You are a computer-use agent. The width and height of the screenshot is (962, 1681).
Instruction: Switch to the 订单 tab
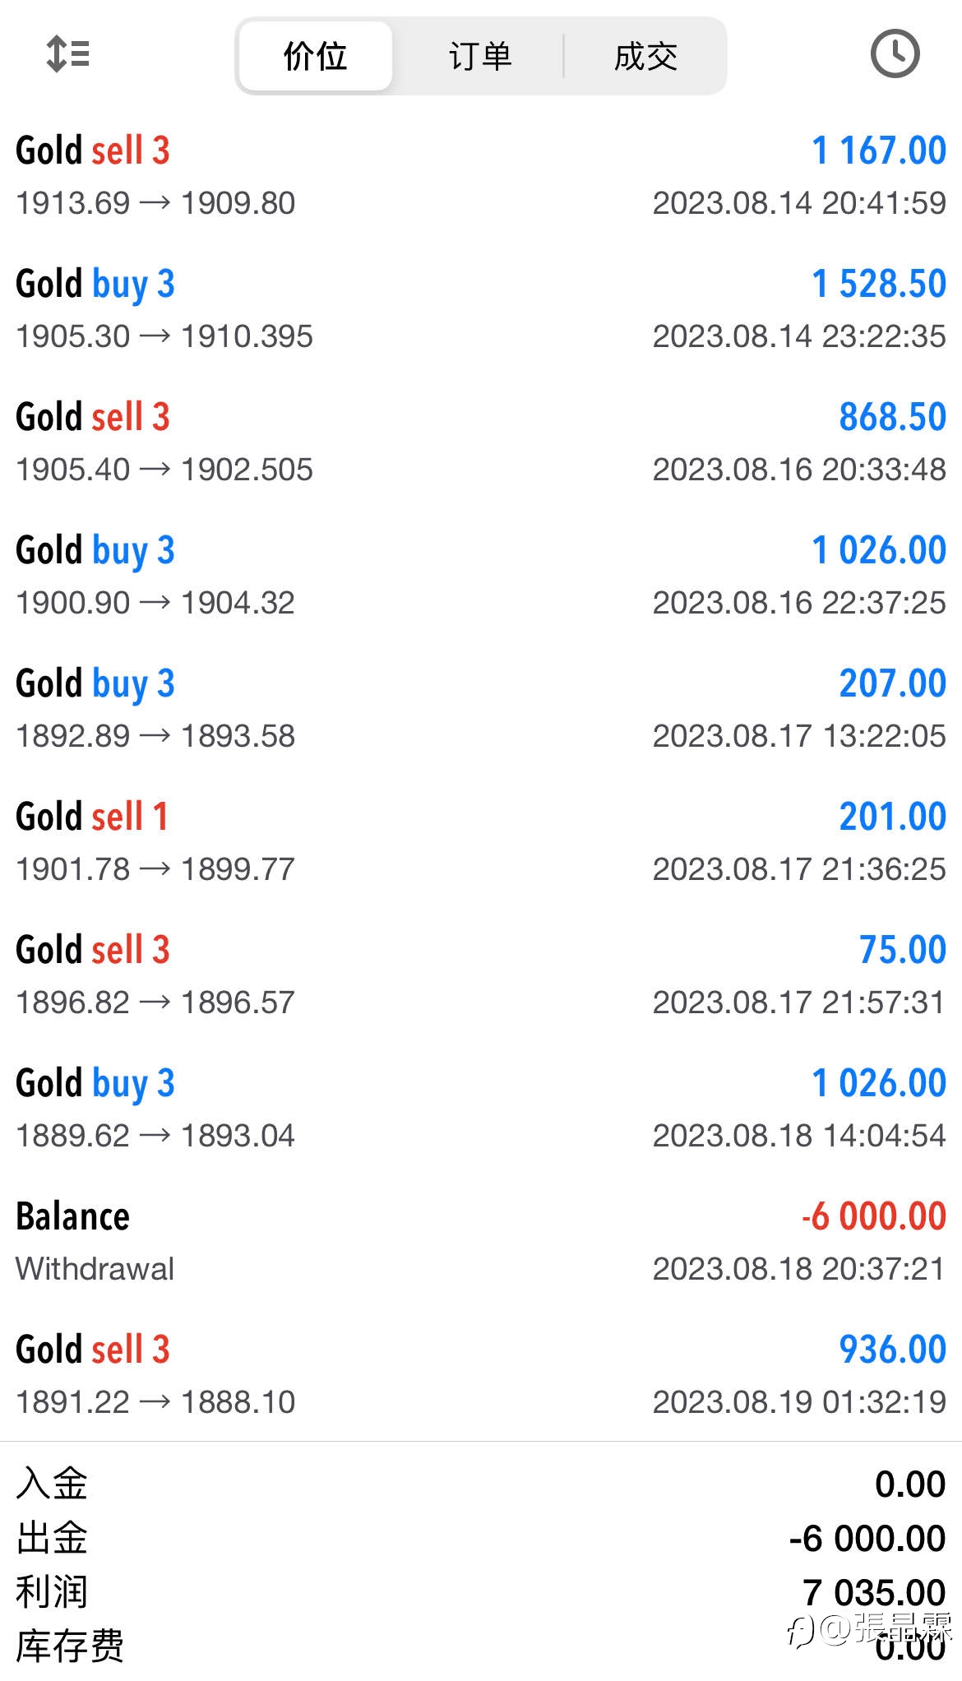click(480, 56)
